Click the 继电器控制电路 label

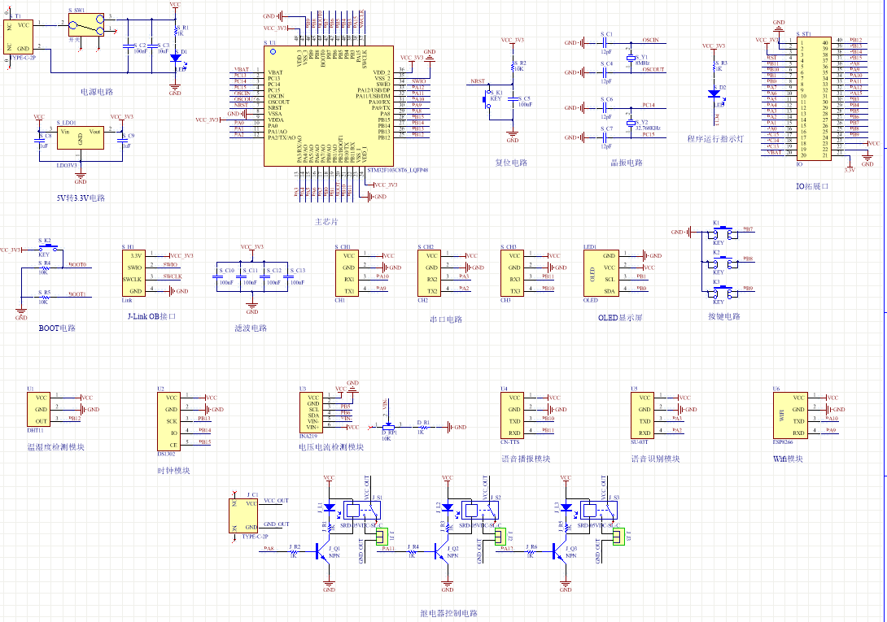coord(449,613)
